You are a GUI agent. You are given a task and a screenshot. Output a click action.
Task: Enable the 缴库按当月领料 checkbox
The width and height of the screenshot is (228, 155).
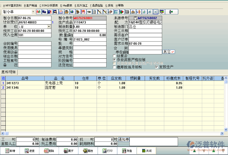click(x=114, y=67)
